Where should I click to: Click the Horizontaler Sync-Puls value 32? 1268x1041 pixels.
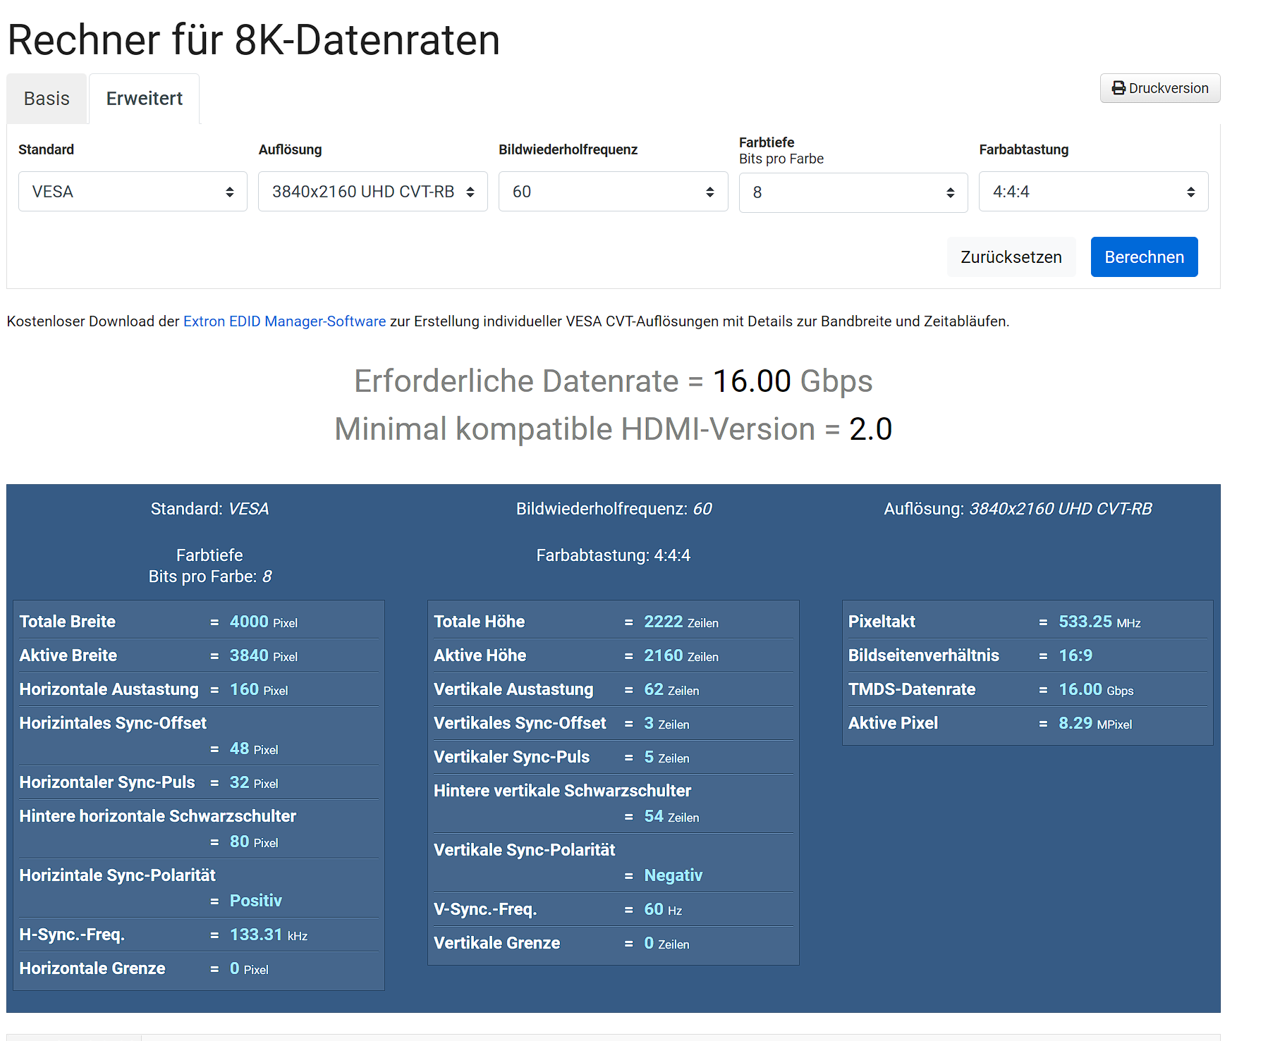[x=239, y=782]
